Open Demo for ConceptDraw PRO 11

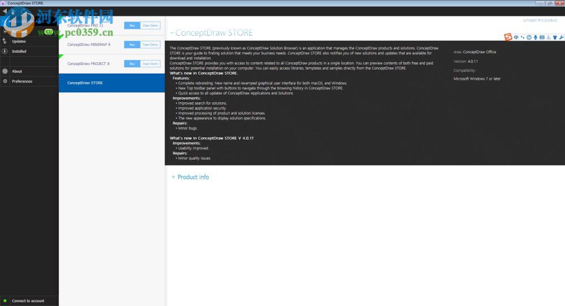[150, 25]
